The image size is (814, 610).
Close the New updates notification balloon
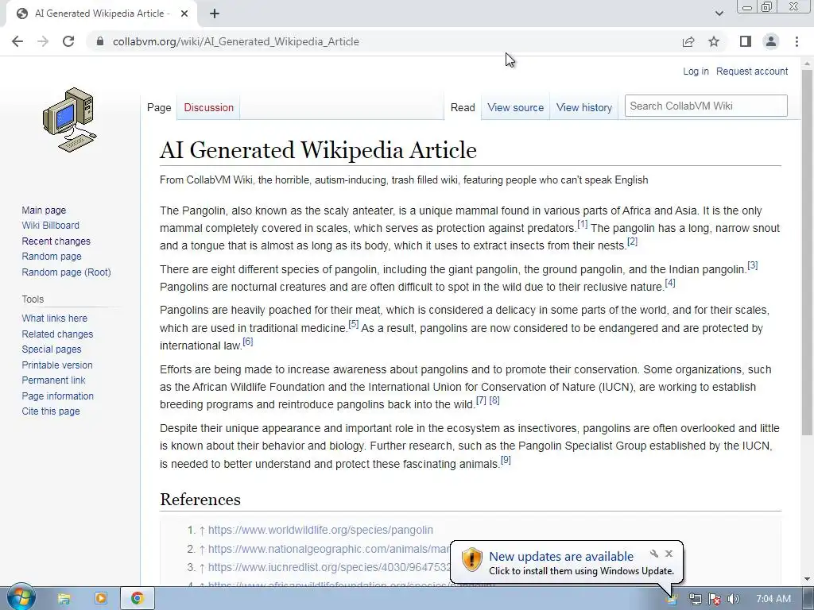[669, 554]
